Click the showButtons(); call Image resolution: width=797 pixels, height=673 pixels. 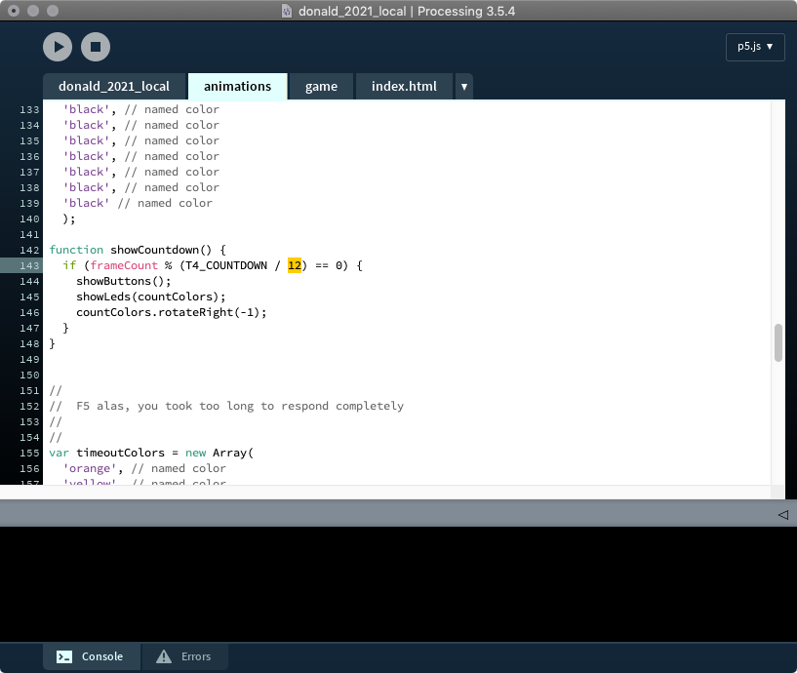click(124, 281)
